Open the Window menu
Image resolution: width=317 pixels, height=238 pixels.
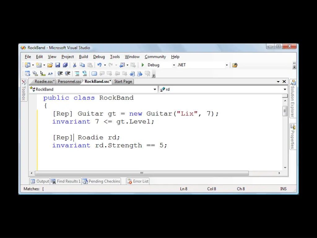point(132,57)
